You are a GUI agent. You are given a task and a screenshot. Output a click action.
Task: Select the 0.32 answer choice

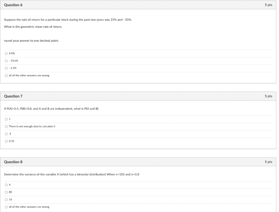[x=6, y=141]
